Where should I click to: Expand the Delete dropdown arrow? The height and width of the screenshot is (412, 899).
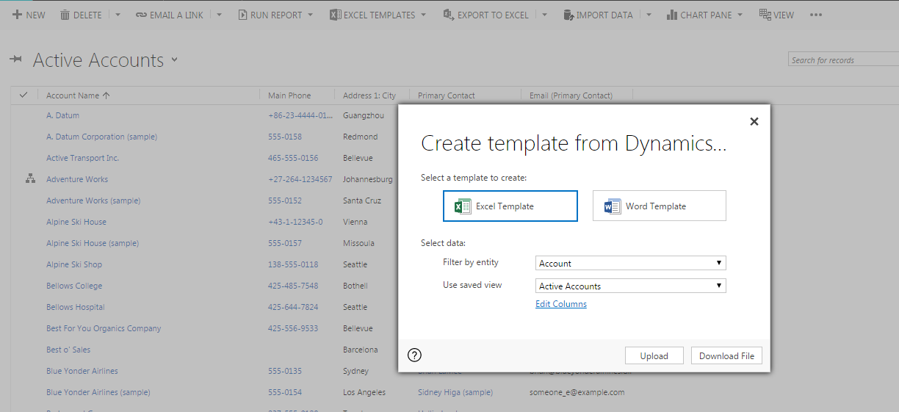click(118, 15)
